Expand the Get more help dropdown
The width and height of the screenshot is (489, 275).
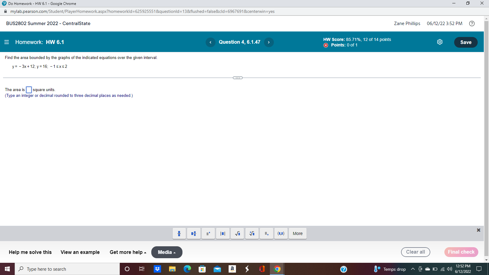tap(127, 252)
